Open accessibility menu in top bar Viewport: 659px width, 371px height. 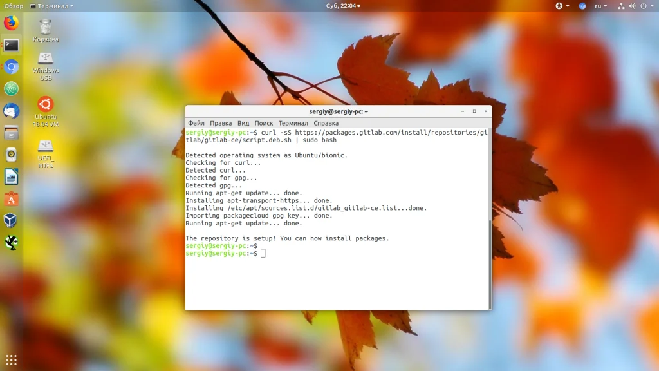click(562, 6)
